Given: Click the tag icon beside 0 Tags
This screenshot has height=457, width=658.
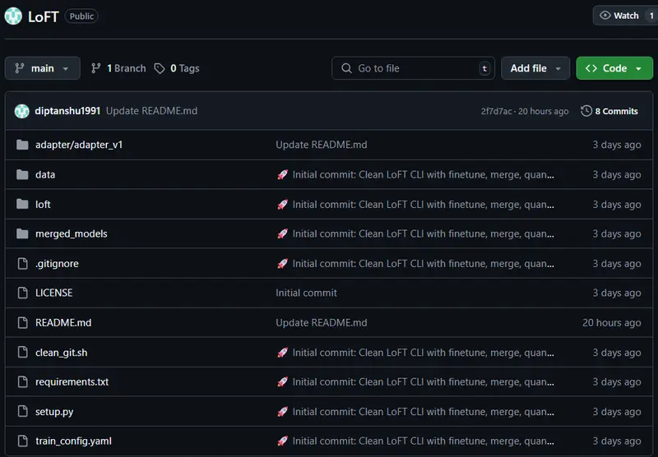Looking at the screenshot, I should (160, 68).
